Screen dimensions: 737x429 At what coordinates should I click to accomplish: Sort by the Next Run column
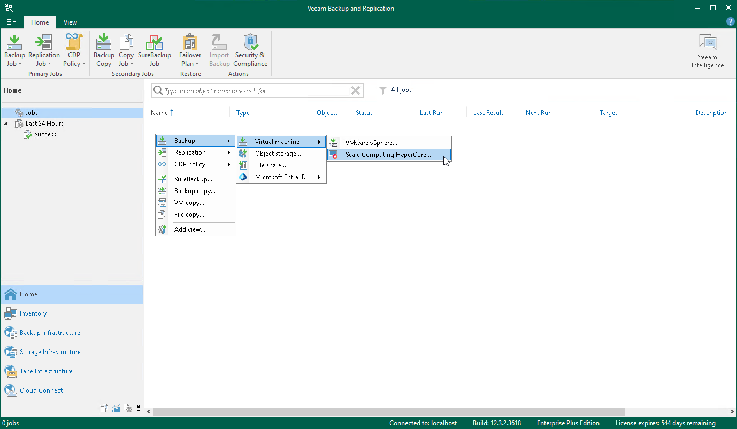click(x=539, y=113)
